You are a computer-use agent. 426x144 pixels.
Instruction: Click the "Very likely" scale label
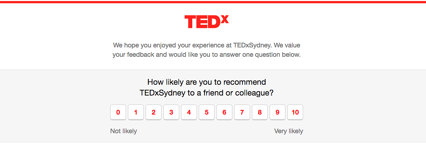[x=288, y=131]
